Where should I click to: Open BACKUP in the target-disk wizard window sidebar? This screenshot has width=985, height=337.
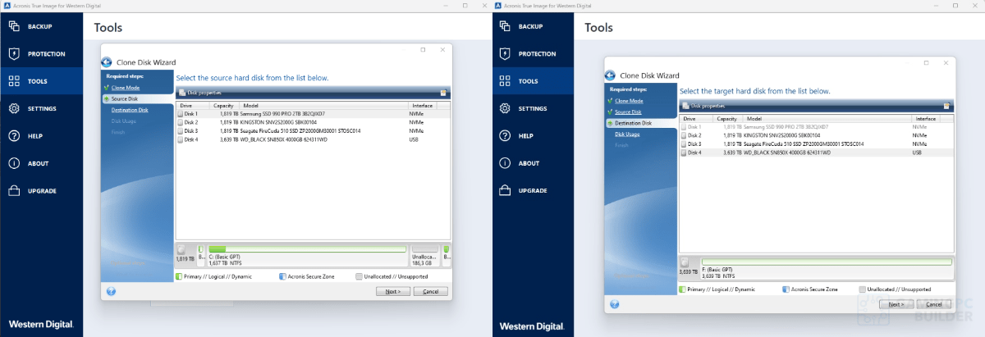tap(533, 26)
